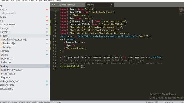Expand the node_modules folder
Viewport: 184px width, 103px height.
(8, 13)
